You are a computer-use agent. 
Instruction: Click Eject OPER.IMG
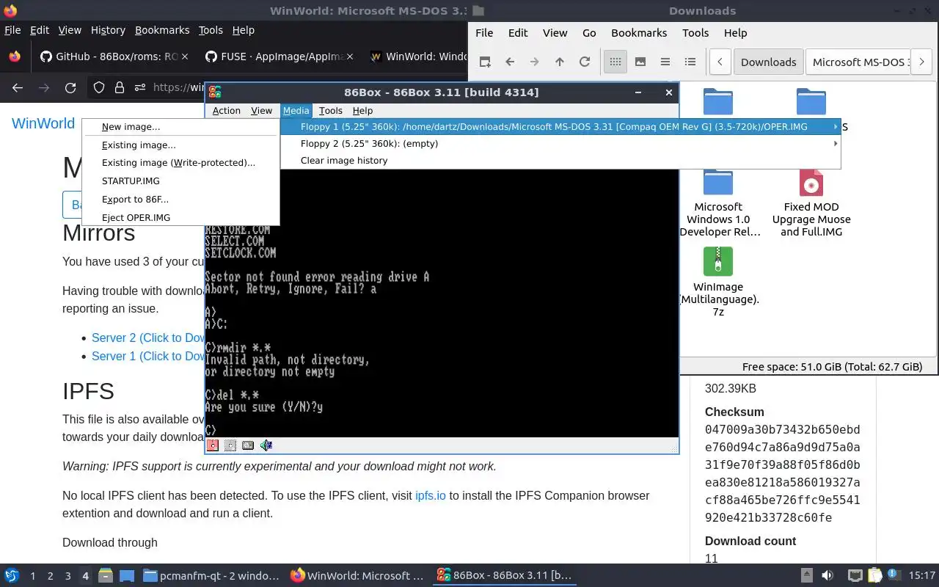[181, 217]
